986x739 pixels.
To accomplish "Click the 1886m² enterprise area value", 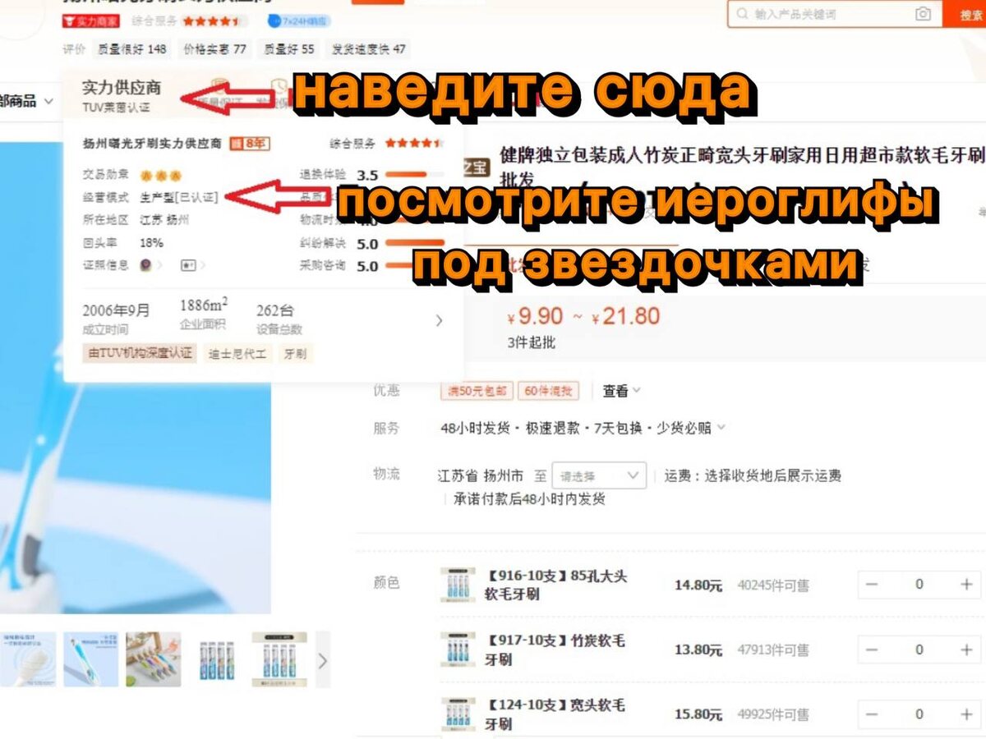I will click(204, 306).
